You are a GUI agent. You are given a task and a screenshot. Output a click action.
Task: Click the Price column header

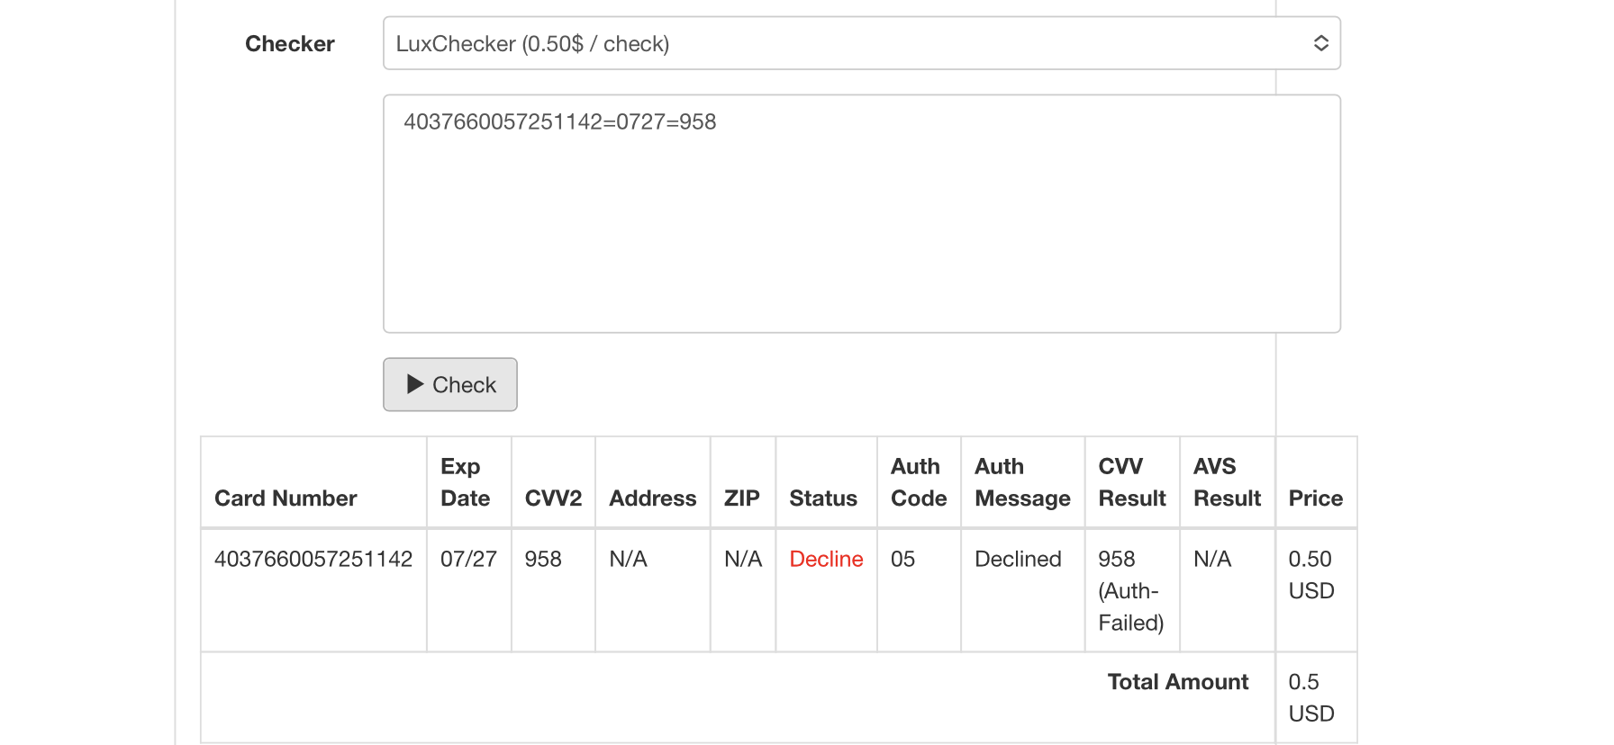tap(1315, 498)
